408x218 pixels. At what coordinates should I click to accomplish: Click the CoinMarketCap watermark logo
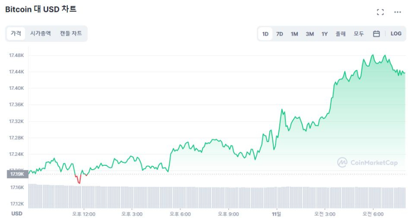pos(367,162)
